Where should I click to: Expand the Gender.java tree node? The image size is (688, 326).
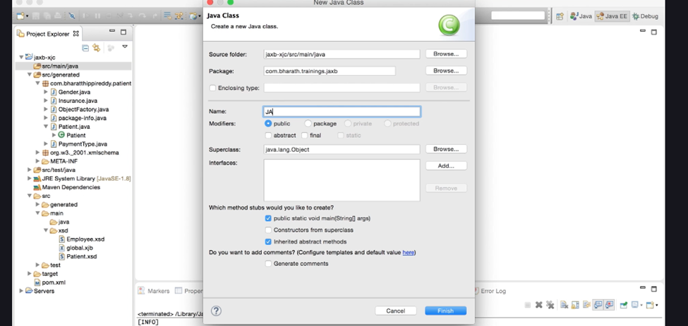[x=46, y=92]
